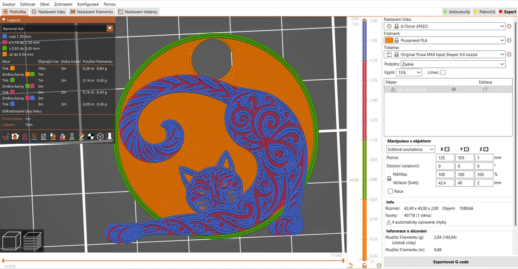Open Světové souřadnice coordinates dropdown
This screenshot has height=269, width=518.
tap(411, 149)
